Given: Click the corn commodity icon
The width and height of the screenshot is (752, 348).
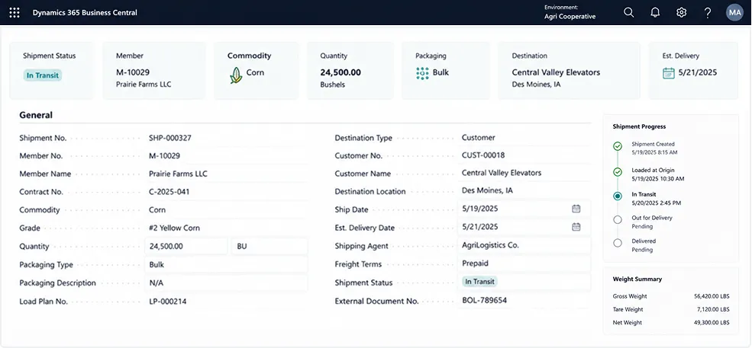Looking at the screenshot, I should (x=235, y=75).
